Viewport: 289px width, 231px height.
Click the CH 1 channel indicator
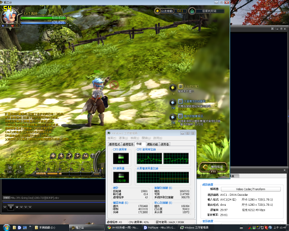(180, 11)
